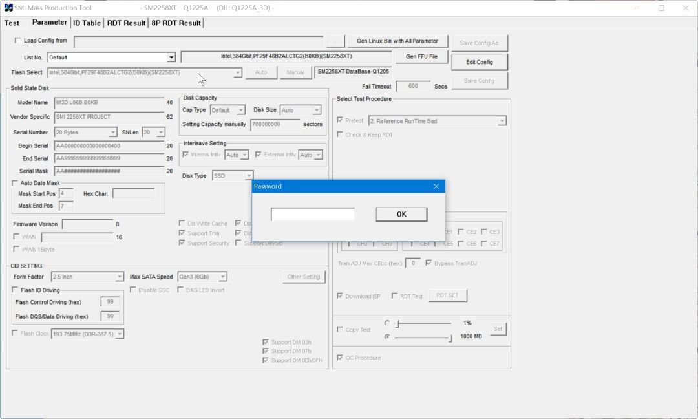
Task: Toggle the Internal Intlv checkbox
Action: (x=185, y=155)
